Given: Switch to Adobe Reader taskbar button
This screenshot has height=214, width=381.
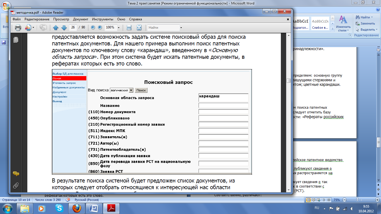Looking at the screenshot, I should (x=111, y=208).
